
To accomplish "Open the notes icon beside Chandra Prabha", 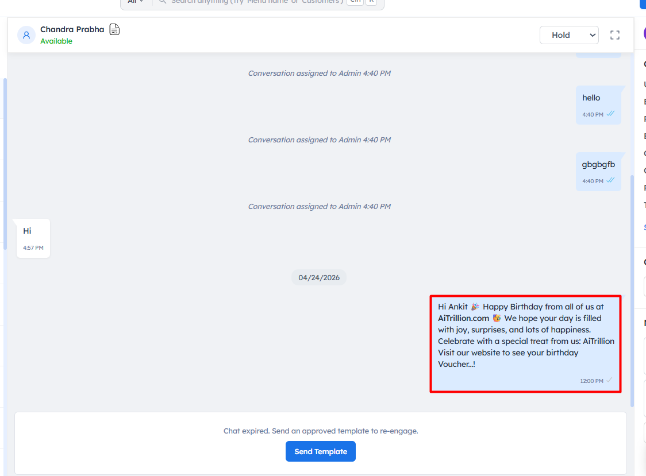I will tap(114, 30).
